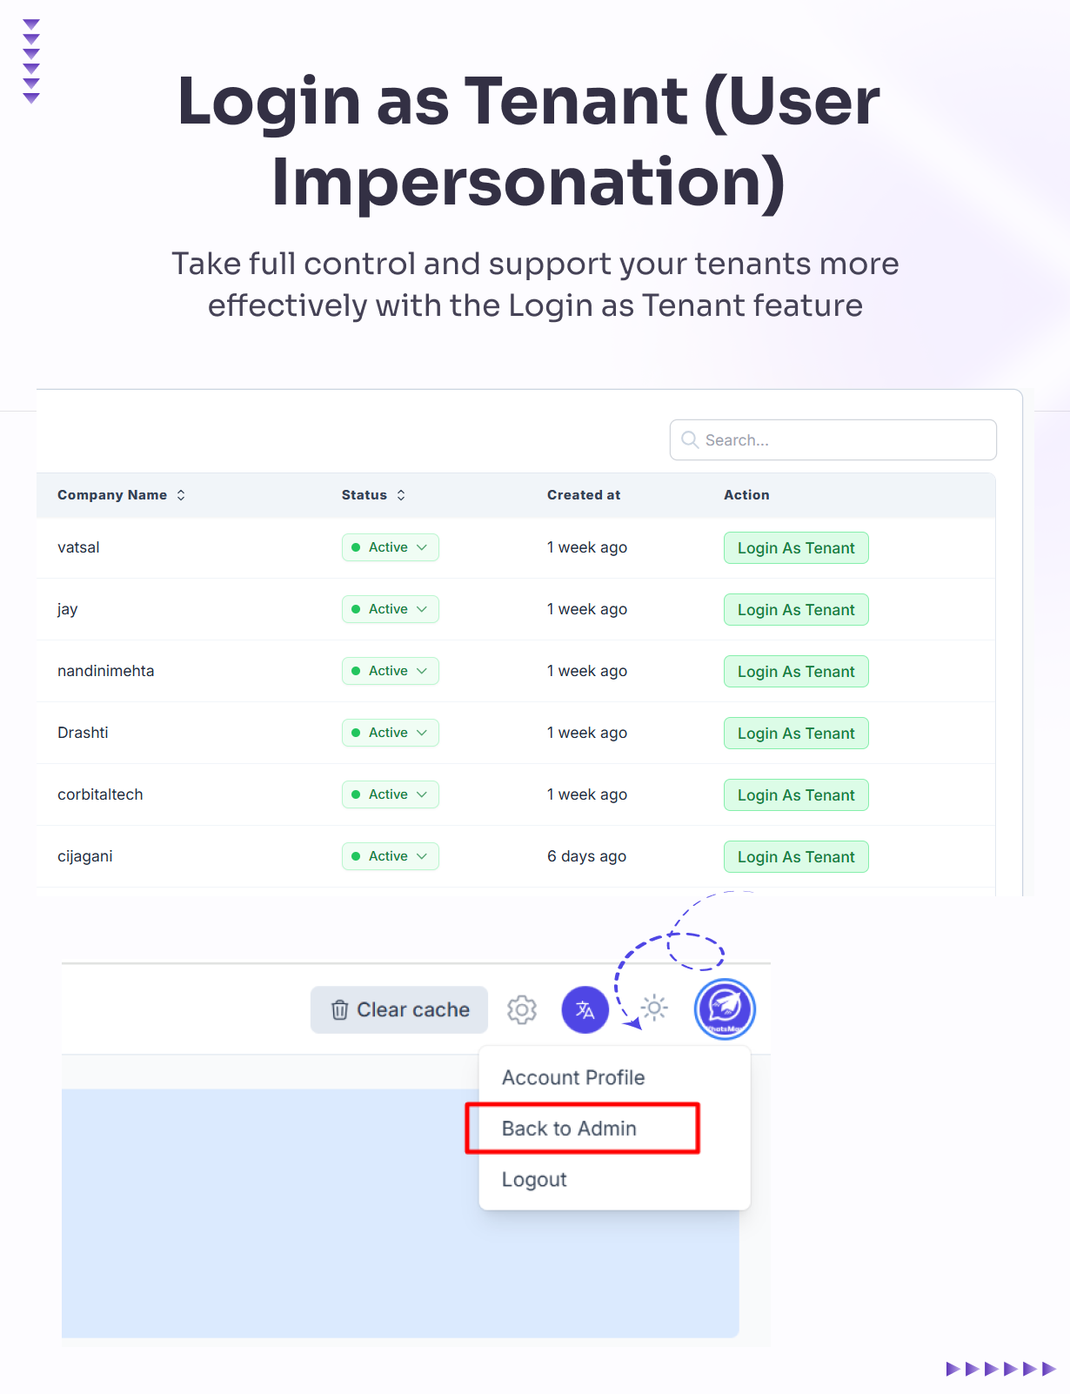
Task: Select Account Profile from the menu
Action: point(572,1077)
